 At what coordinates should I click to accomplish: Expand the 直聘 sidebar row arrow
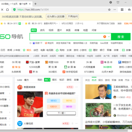(10, 106)
